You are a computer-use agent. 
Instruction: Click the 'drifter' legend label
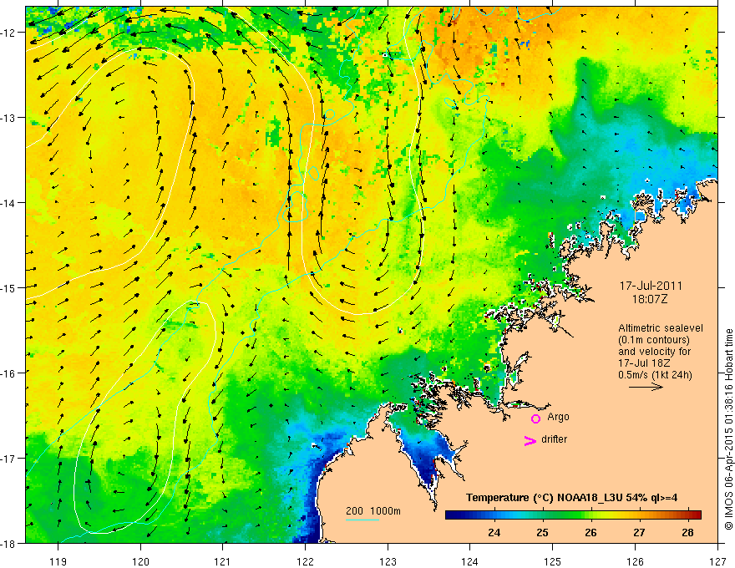[x=554, y=439]
